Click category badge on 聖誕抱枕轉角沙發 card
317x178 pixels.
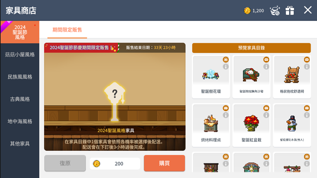[x=266, y=59]
